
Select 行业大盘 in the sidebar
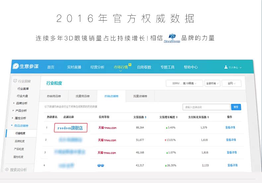[x=23, y=96]
